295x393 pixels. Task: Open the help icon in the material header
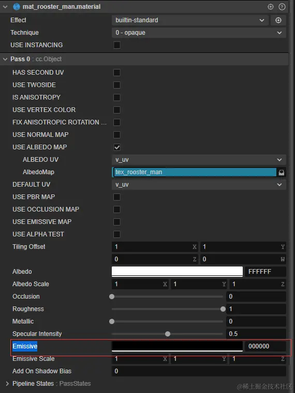[x=282, y=7]
